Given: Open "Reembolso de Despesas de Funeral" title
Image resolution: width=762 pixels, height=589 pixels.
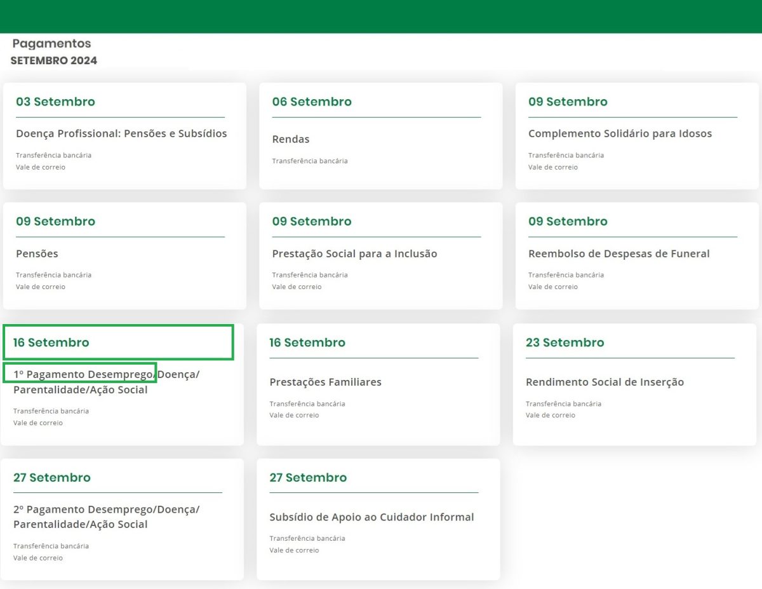Looking at the screenshot, I should tap(619, 254).
